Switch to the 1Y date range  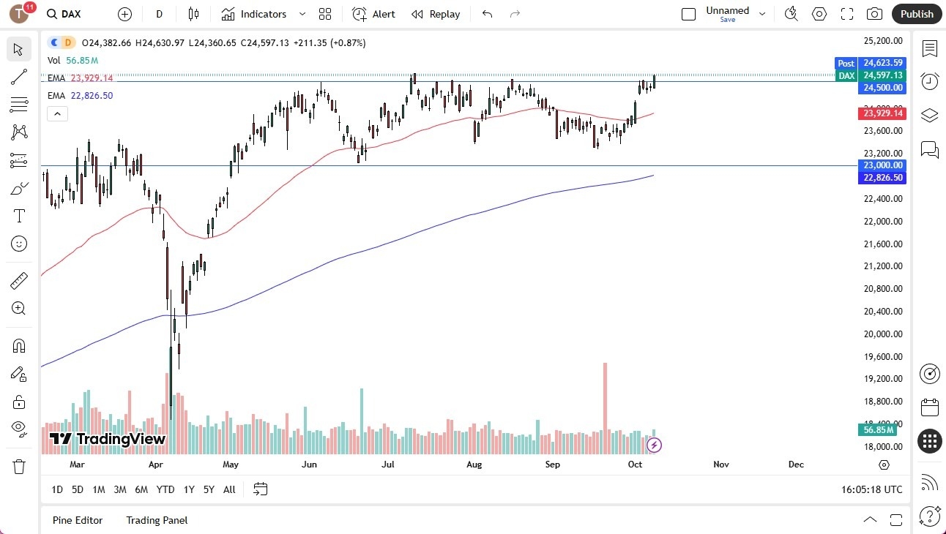tap(188, 489)
